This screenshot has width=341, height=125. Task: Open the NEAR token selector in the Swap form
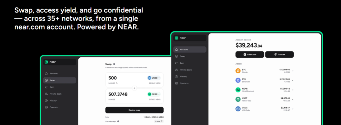pos(154,94)
